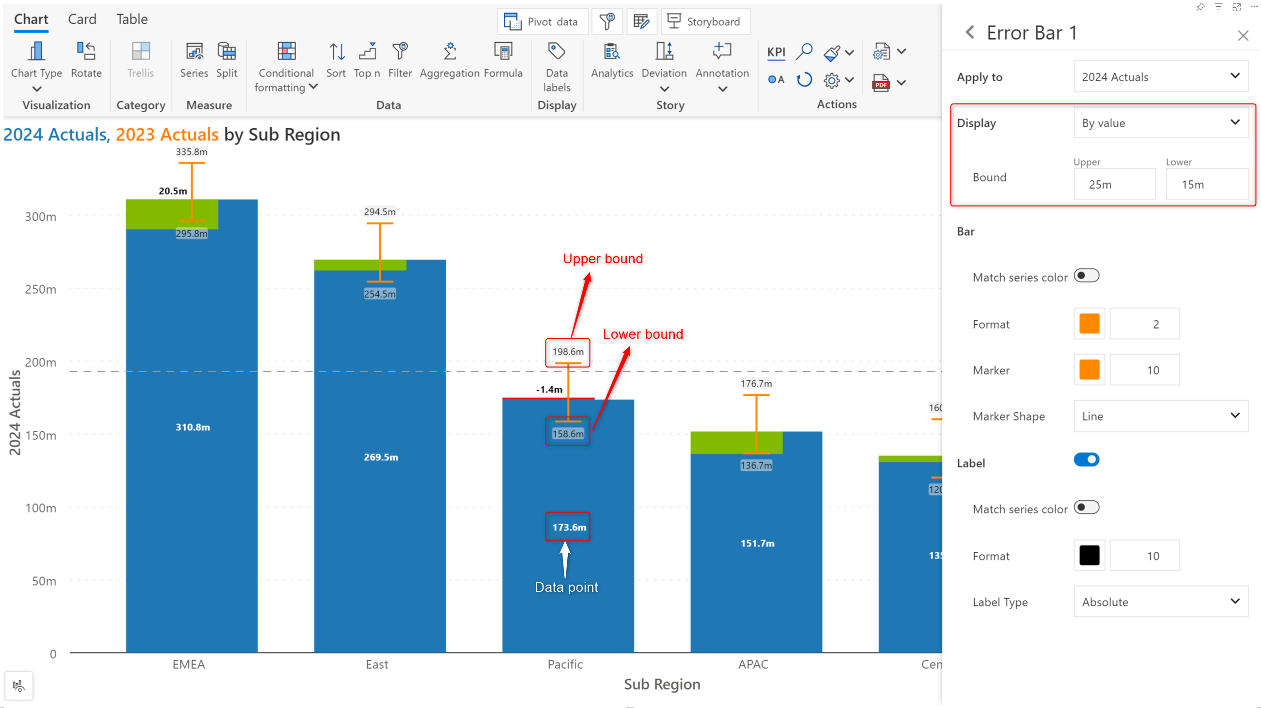The image size is (1261, 708).
Task: Click the PDF export icon
Action: click(x=881, y=83)
